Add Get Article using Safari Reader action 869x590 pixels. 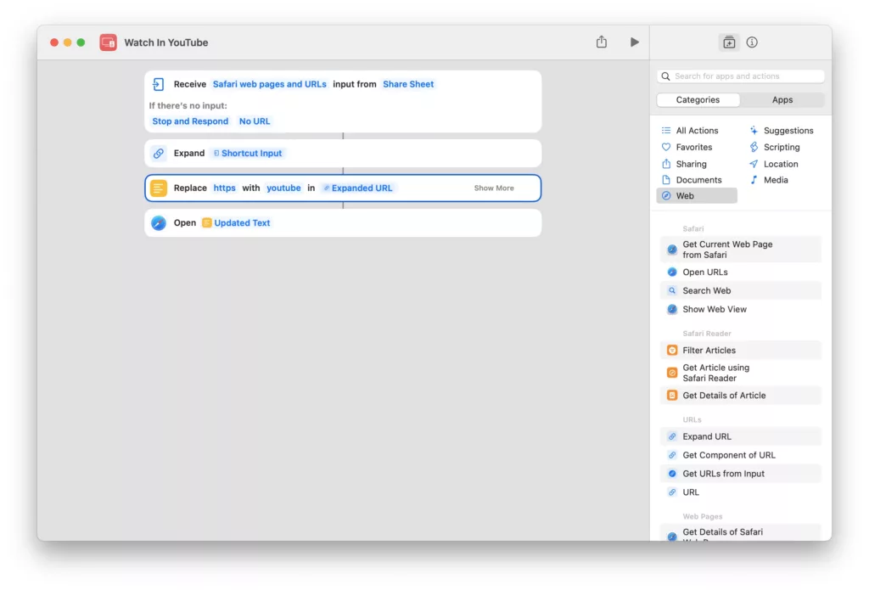(x=740, y=373)
